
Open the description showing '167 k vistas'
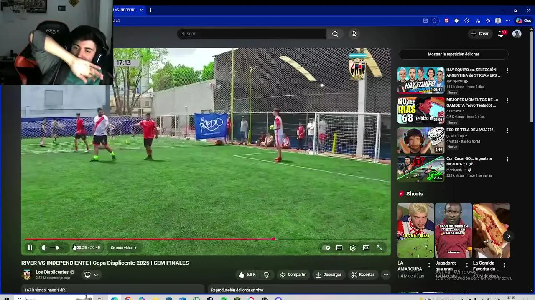pos(113,290)
